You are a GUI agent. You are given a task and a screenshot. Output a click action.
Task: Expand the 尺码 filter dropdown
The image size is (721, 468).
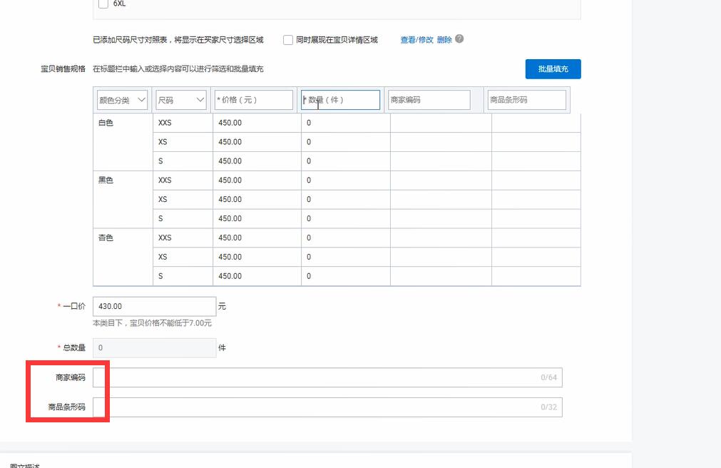point(181,100)
